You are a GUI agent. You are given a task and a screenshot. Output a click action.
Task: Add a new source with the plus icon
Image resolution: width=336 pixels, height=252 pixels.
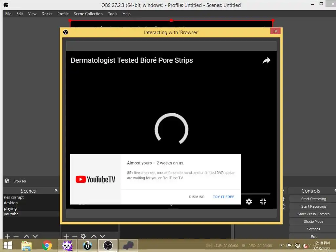tap(66, 236)
